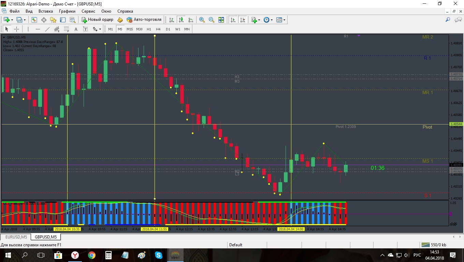
Task: Select the Fibonacci retracement tool
Action: coord(66,29)
